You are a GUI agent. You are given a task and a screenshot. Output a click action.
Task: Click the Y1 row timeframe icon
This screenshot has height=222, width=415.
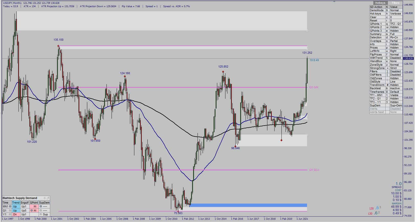pyautogui.click(x=10, y=214)
